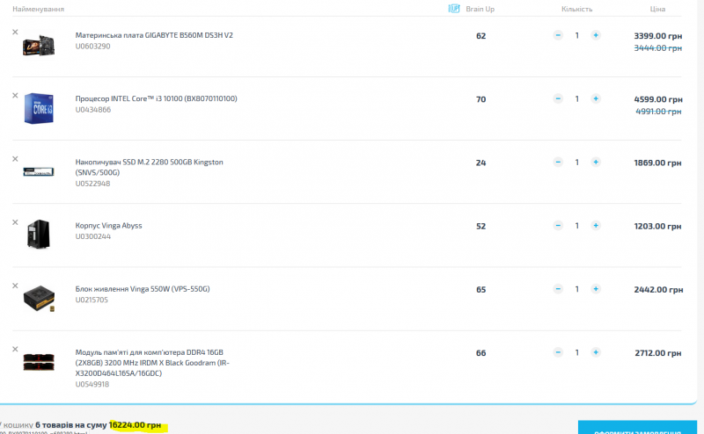704x434 pixels.
Task: Open Процесор INTEL Core i3 10100 link
Action: (156, 98)
